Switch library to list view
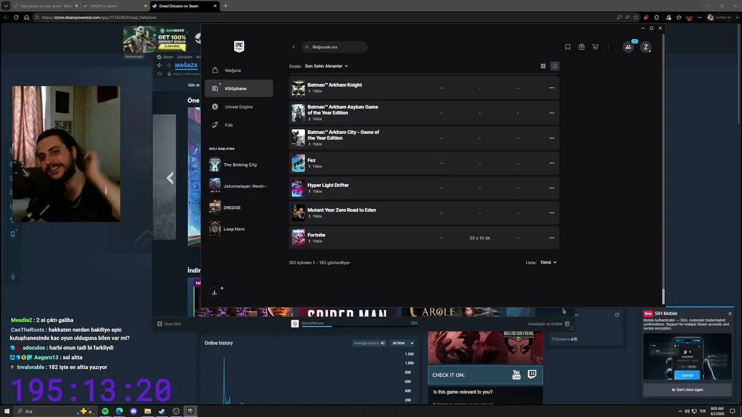The width and height of the screenshot is (742, 417). pos(554,66)
